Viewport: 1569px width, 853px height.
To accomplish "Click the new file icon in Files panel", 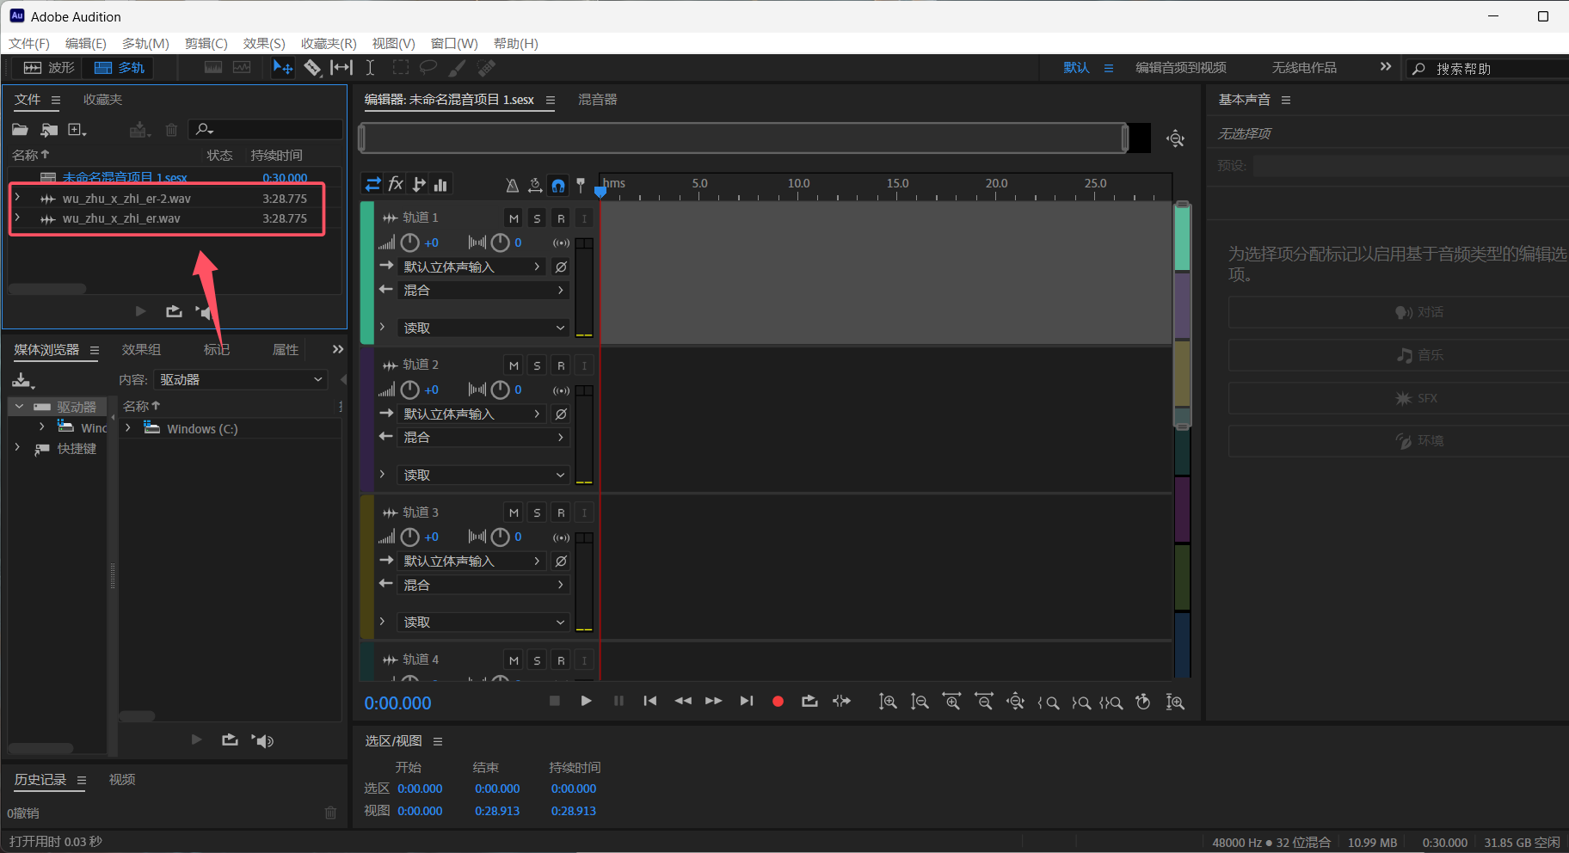I will point(77,130).
